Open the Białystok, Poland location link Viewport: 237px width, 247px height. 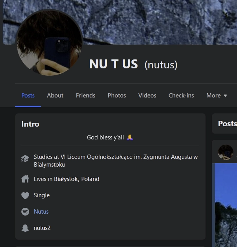pyautogui.click(x=77, y=179)
